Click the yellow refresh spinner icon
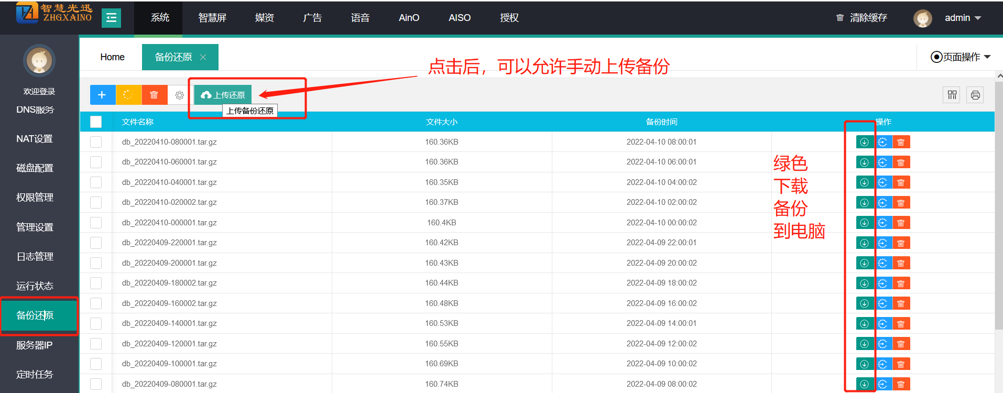This screenshot has height=393, width=1003. coord(128,95)
